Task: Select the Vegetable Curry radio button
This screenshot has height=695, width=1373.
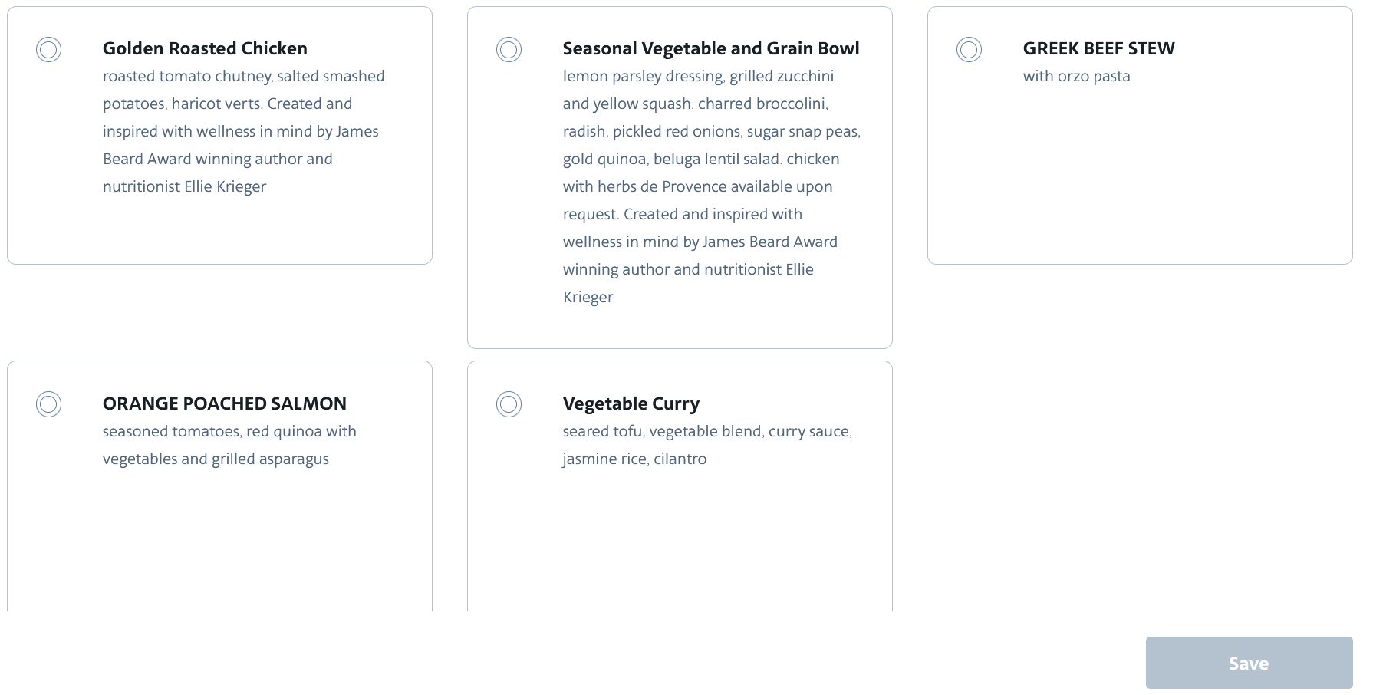Action: click(509, 404)
